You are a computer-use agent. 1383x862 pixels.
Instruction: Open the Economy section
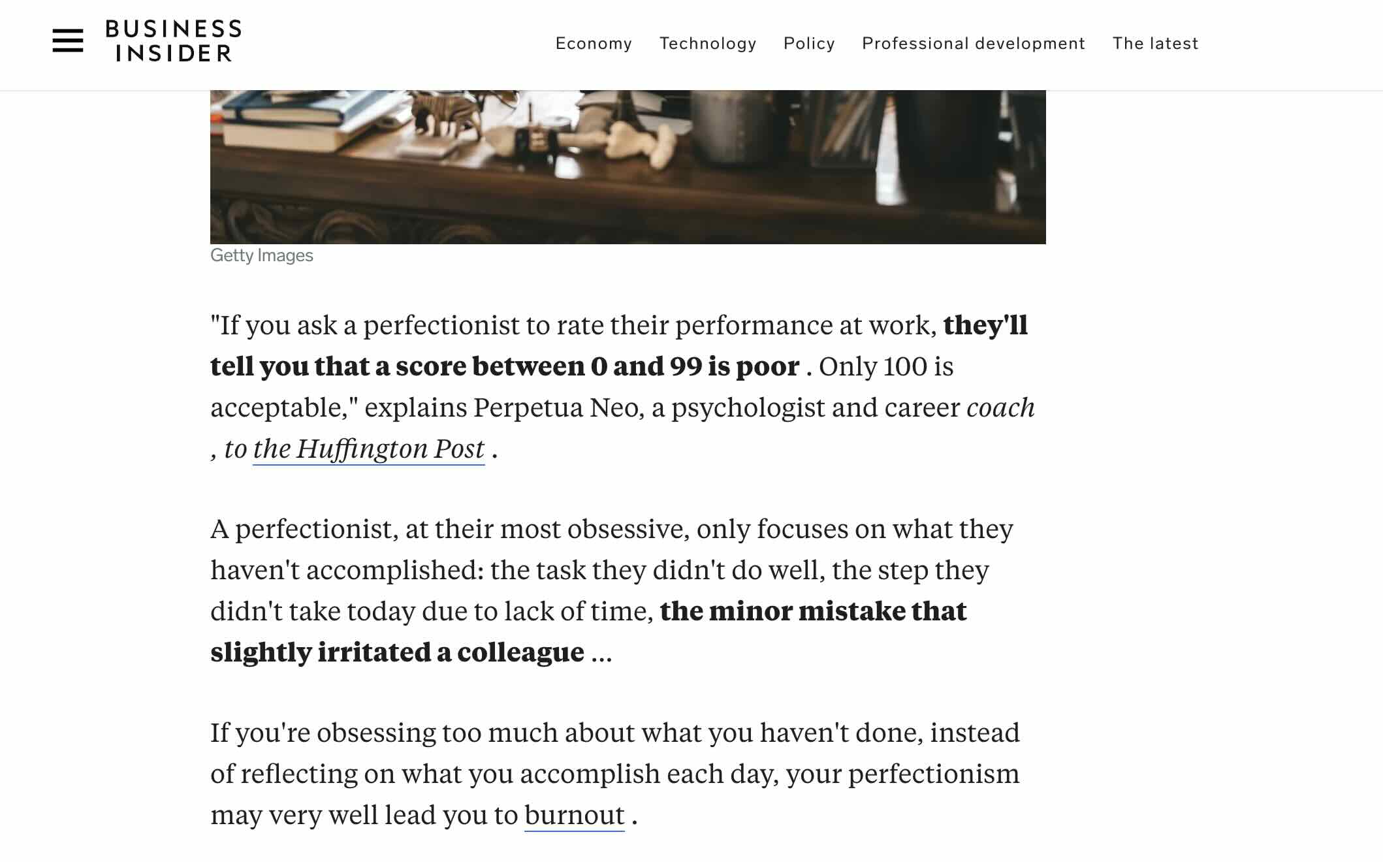[x=594, y=44]
